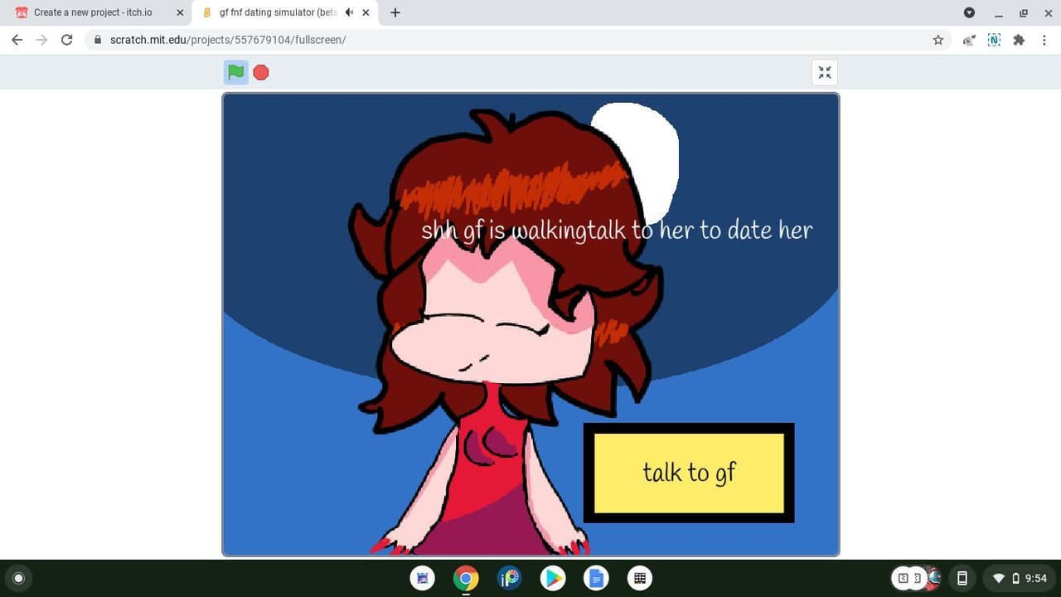Image resolution: width=1061 pixels, height=597 pixels.
Task: Close the gf fnf dating simulator tab
Action: 366,12
